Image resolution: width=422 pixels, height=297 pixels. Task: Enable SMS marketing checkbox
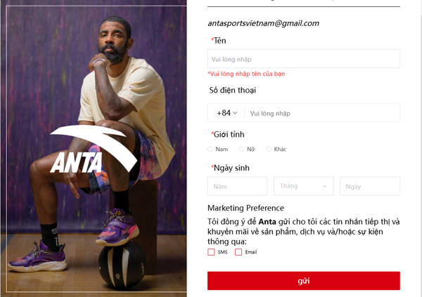pos(211,252)
